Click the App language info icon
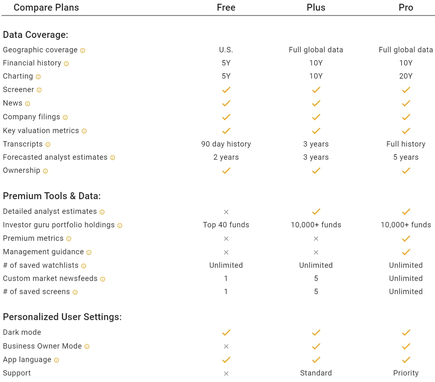The width and height of the screenshot is (435, 382). tap(56, 360)
